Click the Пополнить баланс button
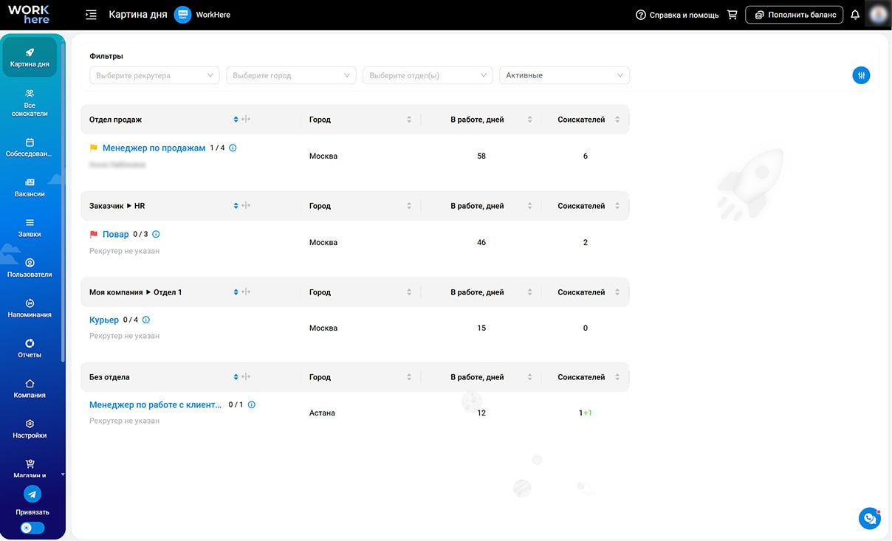The width and height of the screenshot is (892, 541). [x=795, y=15]
